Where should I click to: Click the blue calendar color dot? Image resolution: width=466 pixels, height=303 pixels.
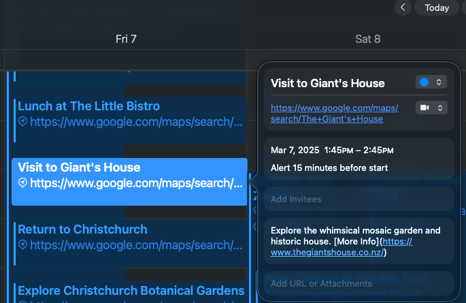tap(425, 82)
